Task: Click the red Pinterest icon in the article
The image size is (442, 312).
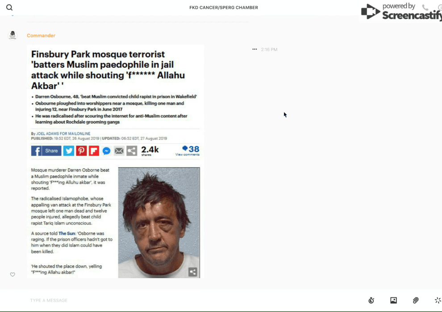Action: pyautogui.click(x=81, y=151)
